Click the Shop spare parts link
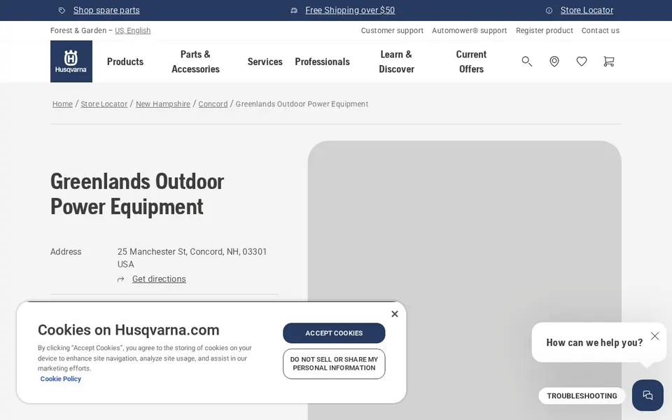The image size is (672, 420). (106, 10)
